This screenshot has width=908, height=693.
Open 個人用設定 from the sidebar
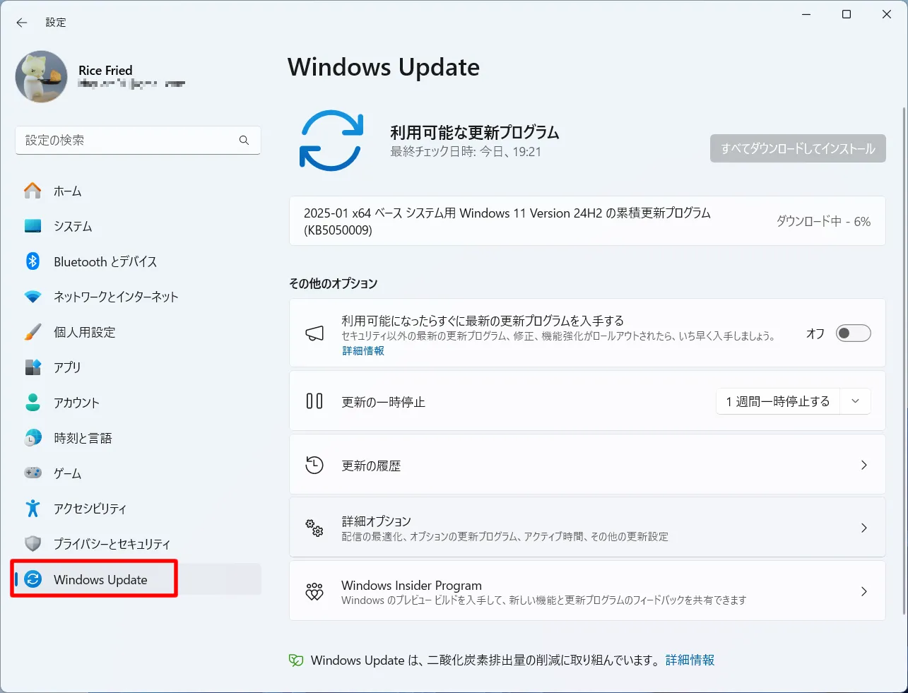coord(138,332)
